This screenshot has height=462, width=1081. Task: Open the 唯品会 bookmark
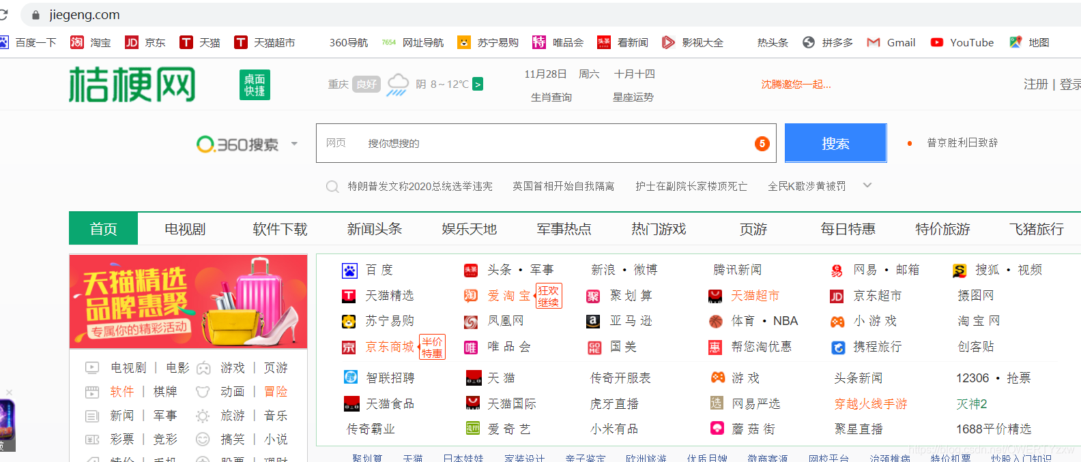(x=558, y=42)
